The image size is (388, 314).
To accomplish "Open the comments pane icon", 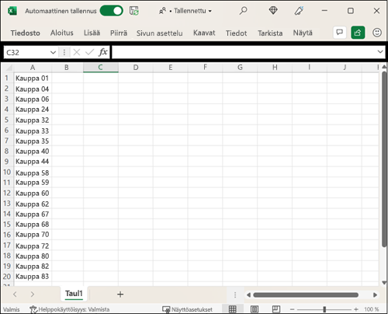I will (x=339, y=33).
